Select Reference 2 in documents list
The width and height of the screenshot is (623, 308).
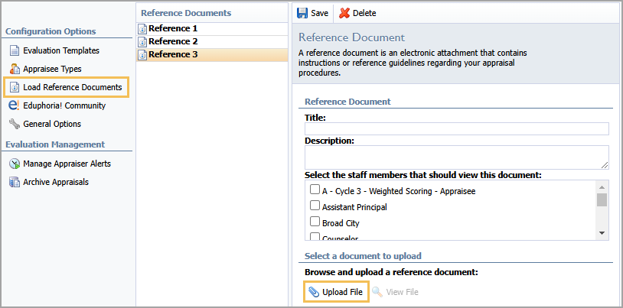[x=212, y=42]
